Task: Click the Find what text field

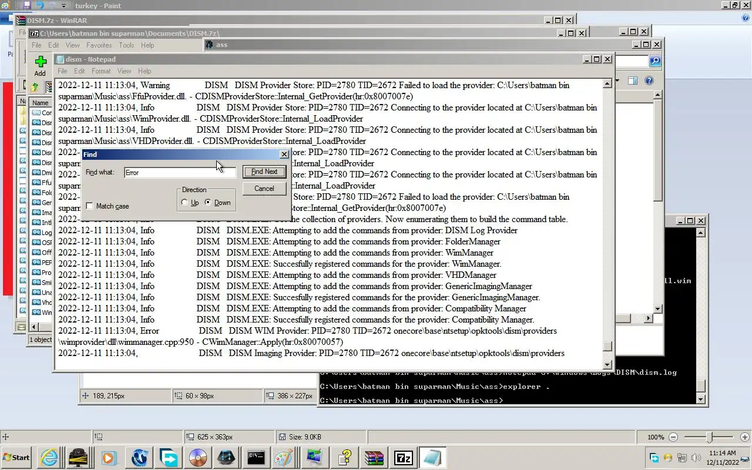Action: (180, 173)
